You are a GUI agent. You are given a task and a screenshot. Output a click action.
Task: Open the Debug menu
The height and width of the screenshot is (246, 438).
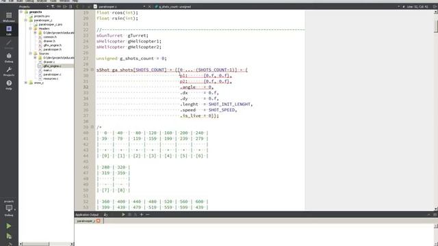[29, 1]
